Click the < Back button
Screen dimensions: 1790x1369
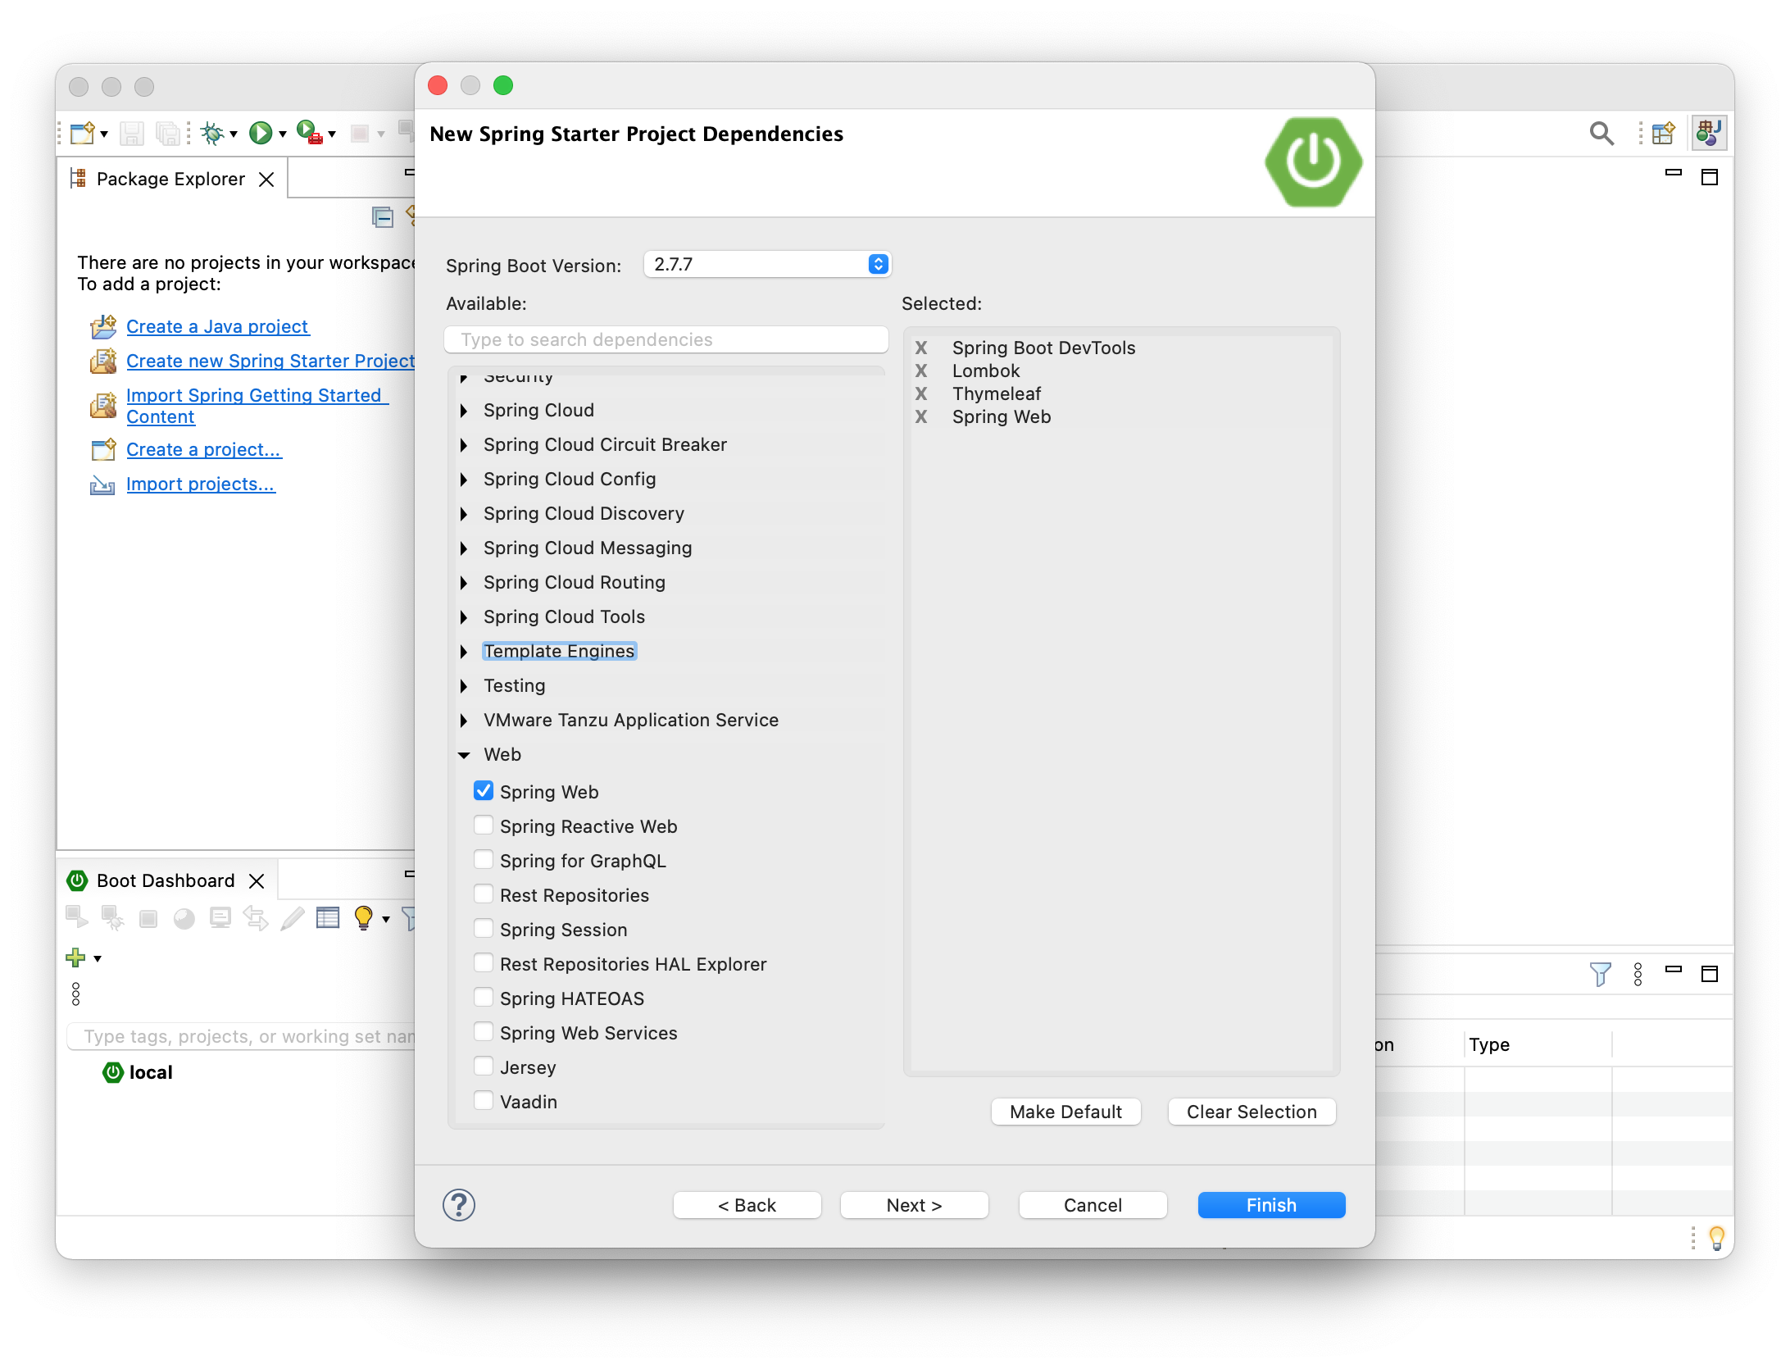[747, 1205]
